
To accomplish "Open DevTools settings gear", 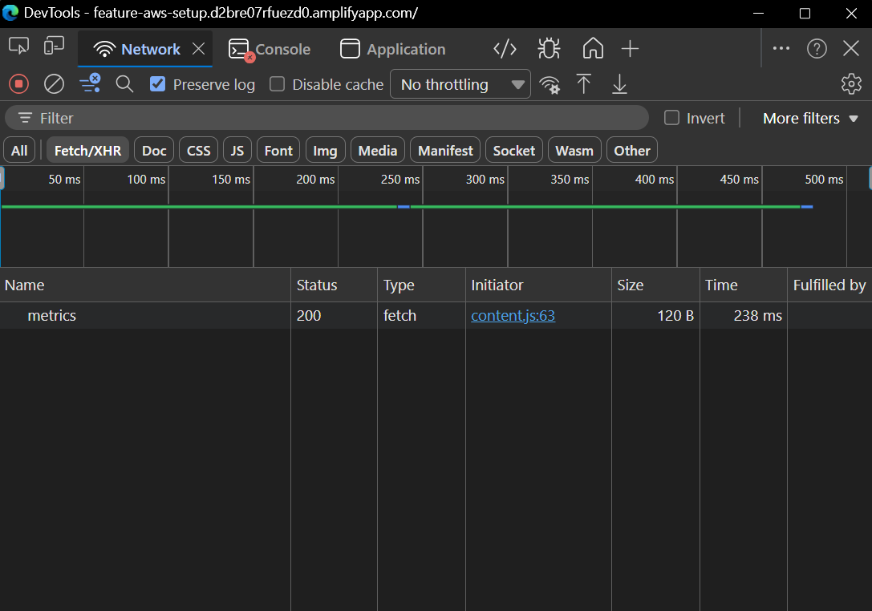I will (x=851, y=83).
